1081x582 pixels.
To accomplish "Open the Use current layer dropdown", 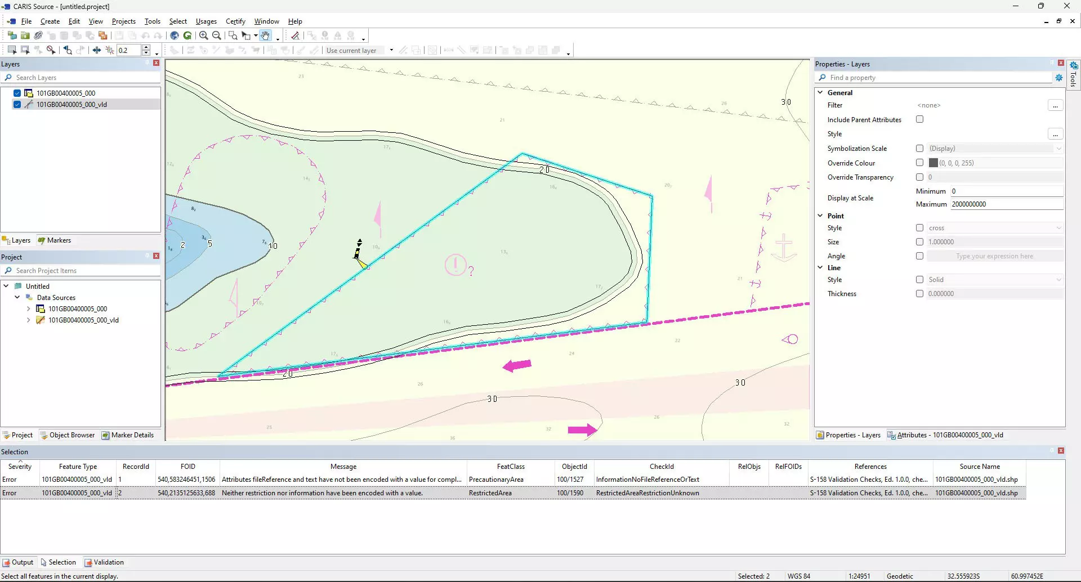I will (391, 50).
